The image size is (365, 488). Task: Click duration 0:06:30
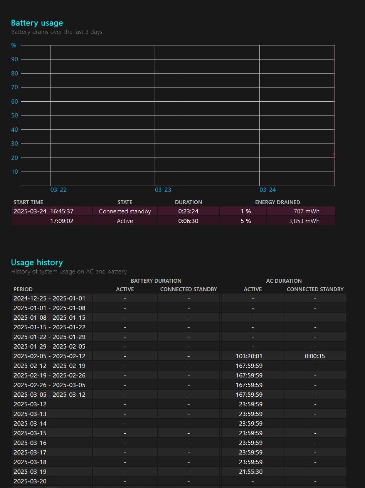point(188,221)
